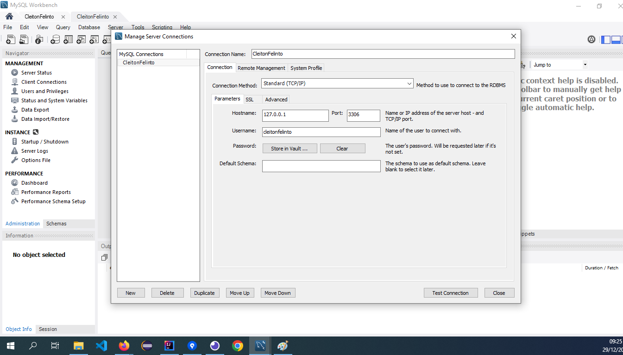Open the Edit menu
This screenshot has height=355, width=623.
point(25,27)
